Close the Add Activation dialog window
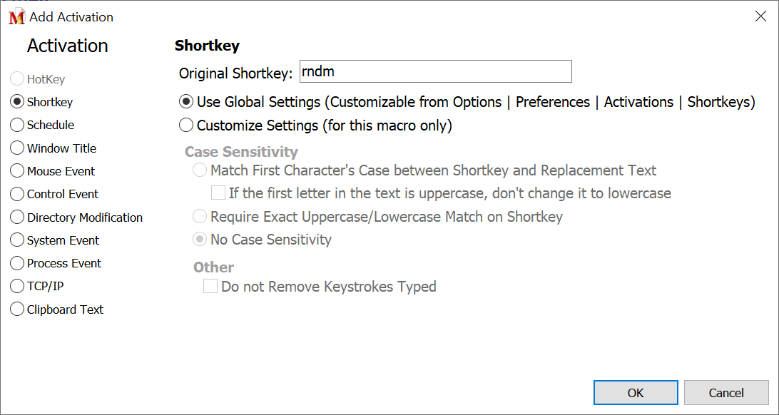This screenshot has height=415, width=779. click(x=760, y=16)
